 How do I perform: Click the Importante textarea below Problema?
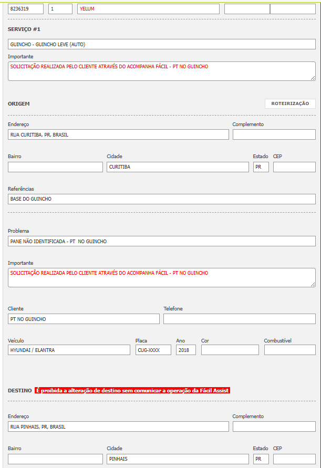[162, 277]
